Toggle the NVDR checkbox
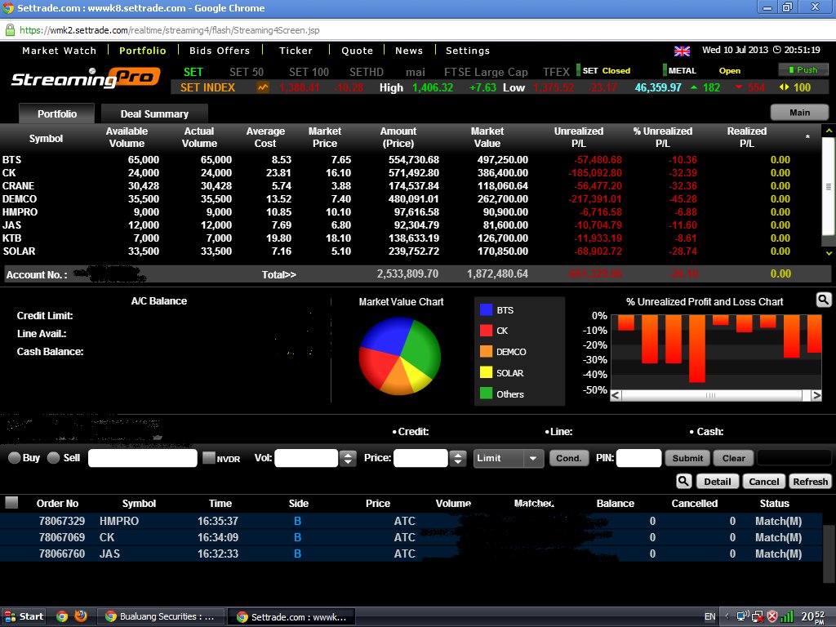Viewport: 836px width, 627px height. click(x=209, y=457)
